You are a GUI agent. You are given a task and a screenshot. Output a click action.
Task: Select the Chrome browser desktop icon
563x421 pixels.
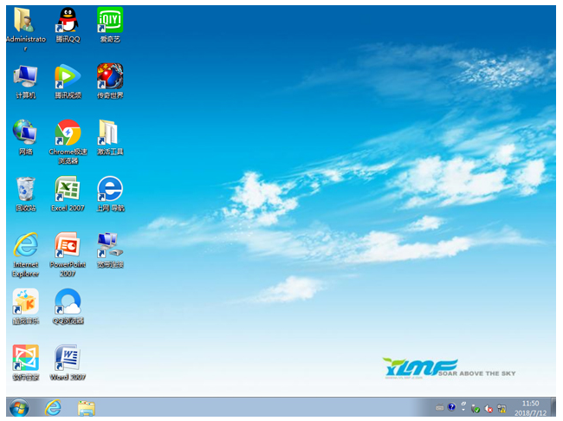pos(67,133)
